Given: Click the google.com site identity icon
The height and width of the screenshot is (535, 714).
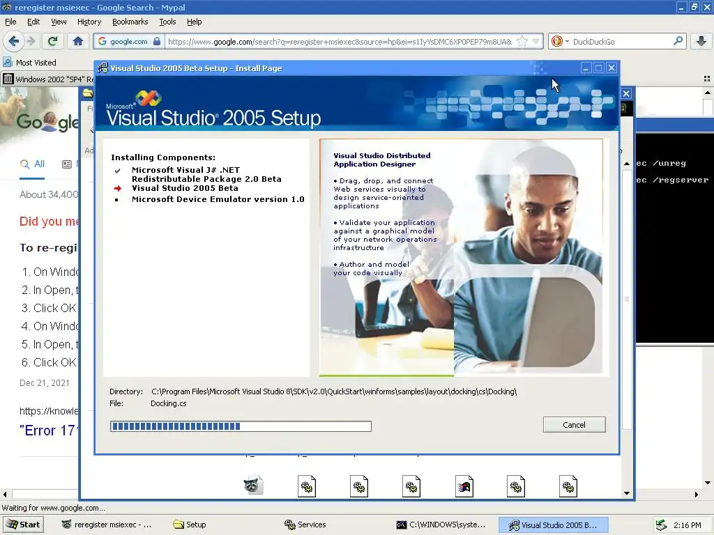Looking at the screenshot, I should point(129,41).
